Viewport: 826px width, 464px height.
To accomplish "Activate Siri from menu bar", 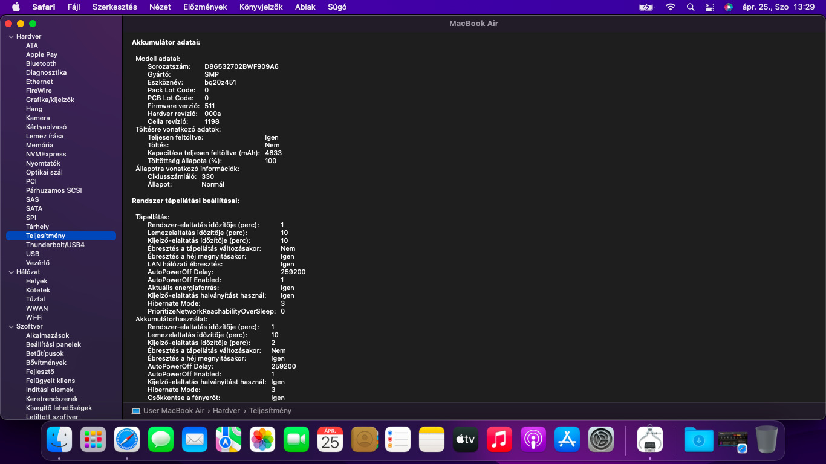I will [729, 7].
